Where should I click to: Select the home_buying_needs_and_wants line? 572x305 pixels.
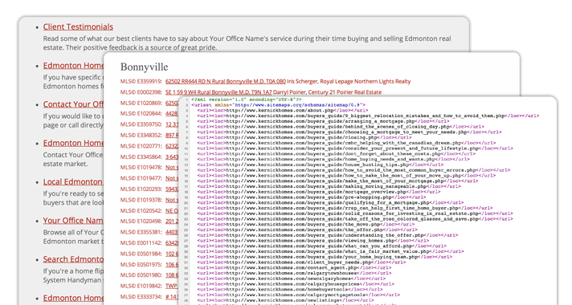point(333,159)
